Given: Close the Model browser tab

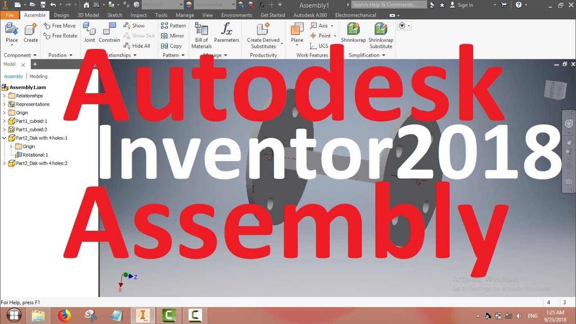Looking at the screenshot, I should click(23, 65).
